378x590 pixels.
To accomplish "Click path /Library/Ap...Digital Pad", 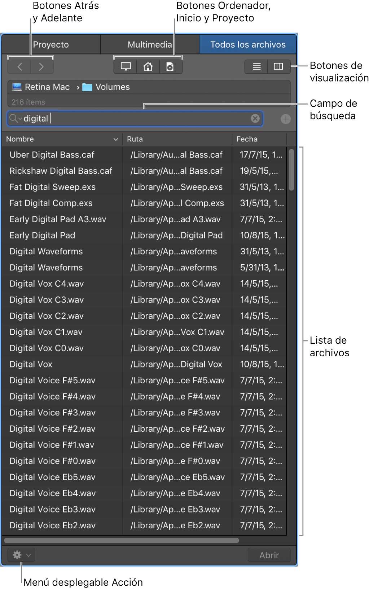I will click(x=176, y=235).
